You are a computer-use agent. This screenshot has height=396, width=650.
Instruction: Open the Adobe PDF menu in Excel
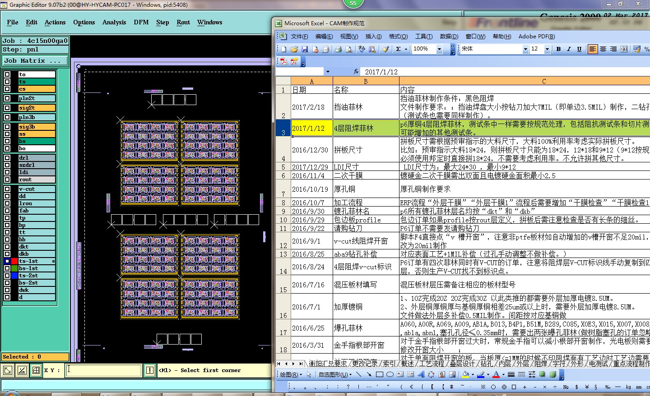(537, 37)
